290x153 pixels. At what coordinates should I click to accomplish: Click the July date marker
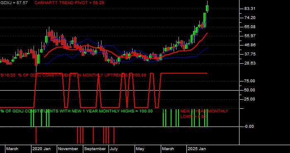point(114,149)
